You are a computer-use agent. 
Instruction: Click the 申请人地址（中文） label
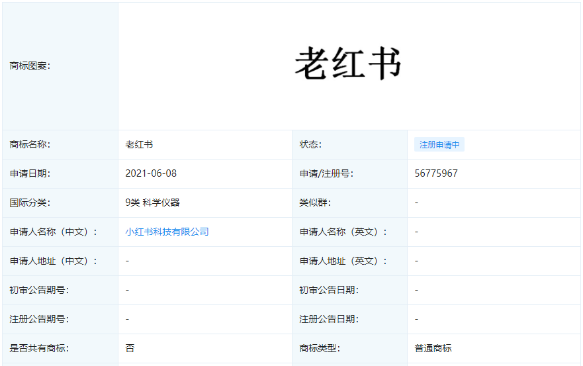coord(54,261)
